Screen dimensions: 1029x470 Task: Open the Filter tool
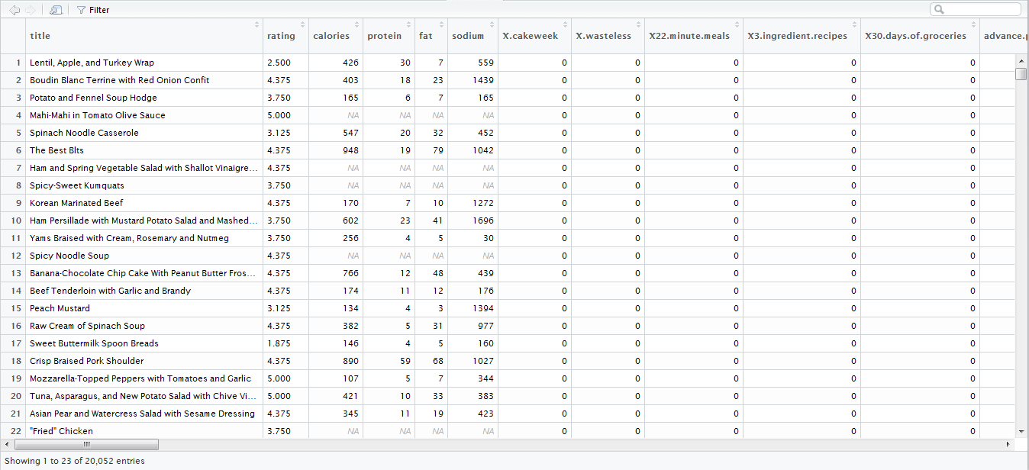pos(93,10)
